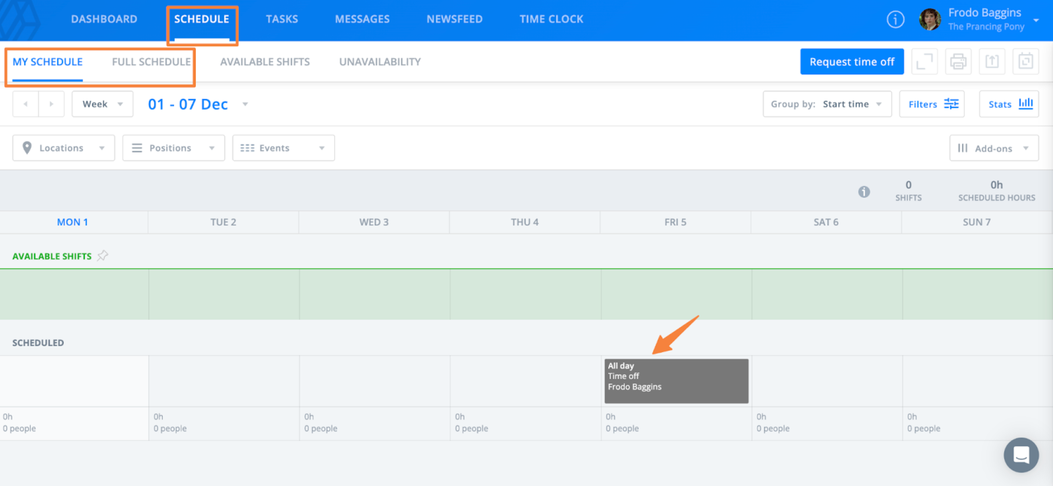Go to next week arrow
The width and height of the screenshot is (1053, 486).
[51, 104]
